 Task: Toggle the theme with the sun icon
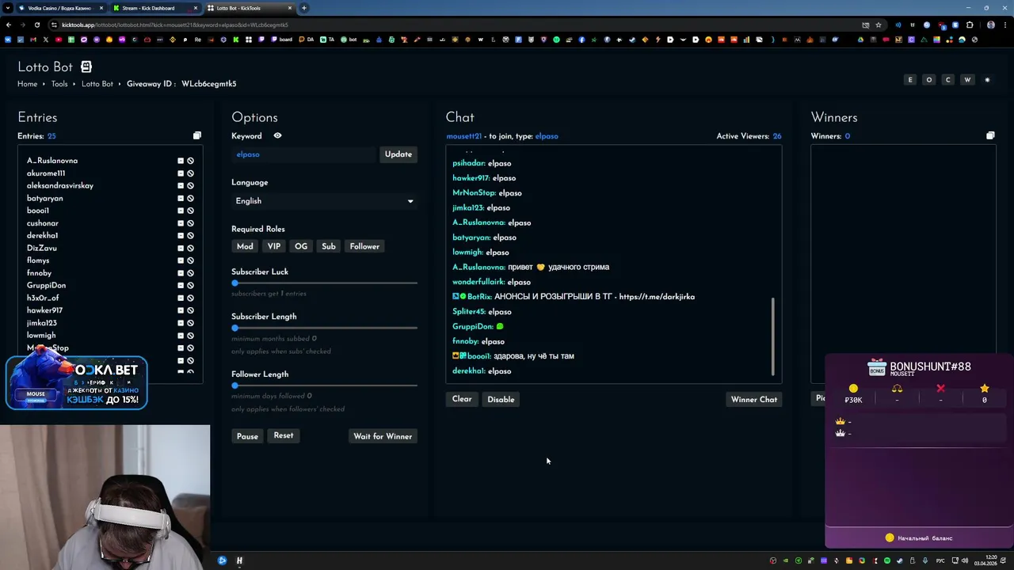click(987, 80)
